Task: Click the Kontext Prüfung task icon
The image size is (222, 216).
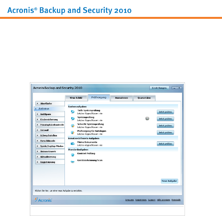Action: pyautogui.click(x=73, y=155)
